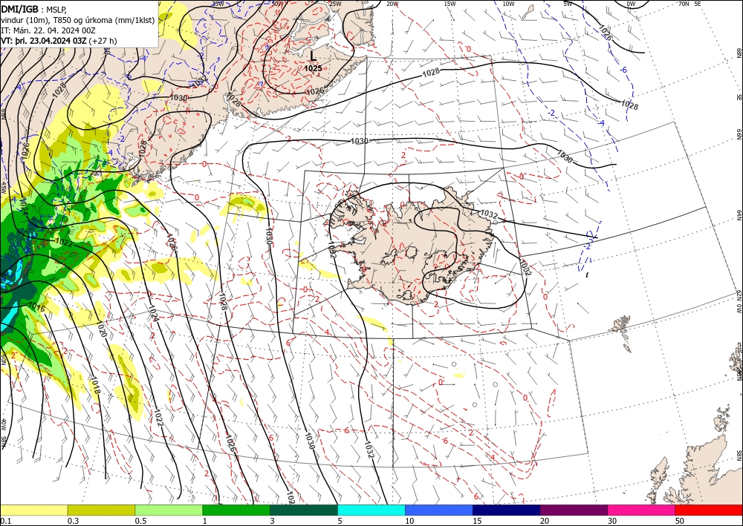This screenshot has width=743, height=526.
Task: Click the navy 15 mm legend swatch
Action: [507, 510]
